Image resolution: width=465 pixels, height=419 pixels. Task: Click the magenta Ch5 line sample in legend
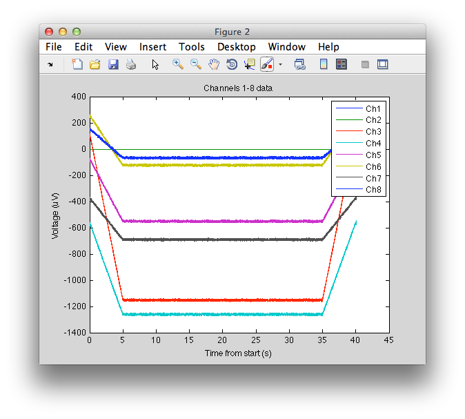[349, 155]
